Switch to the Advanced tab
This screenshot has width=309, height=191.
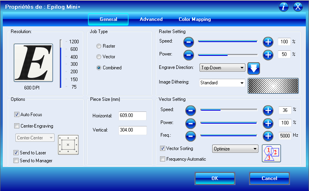[151, 19]
